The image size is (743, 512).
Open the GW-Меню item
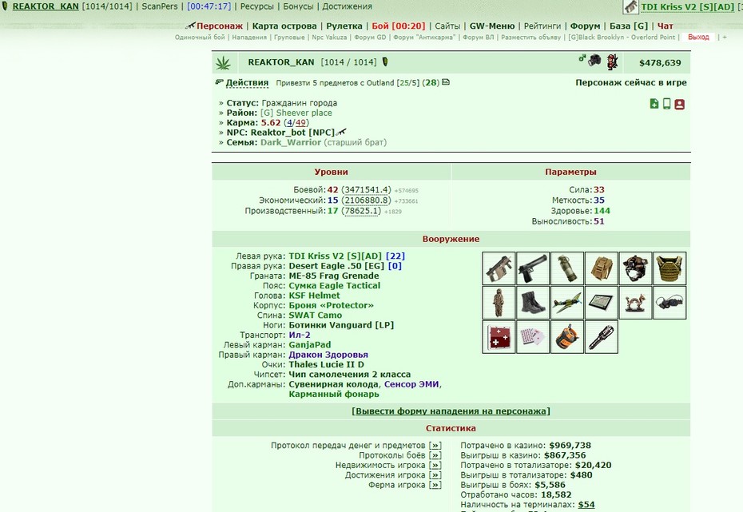[492, 26]
